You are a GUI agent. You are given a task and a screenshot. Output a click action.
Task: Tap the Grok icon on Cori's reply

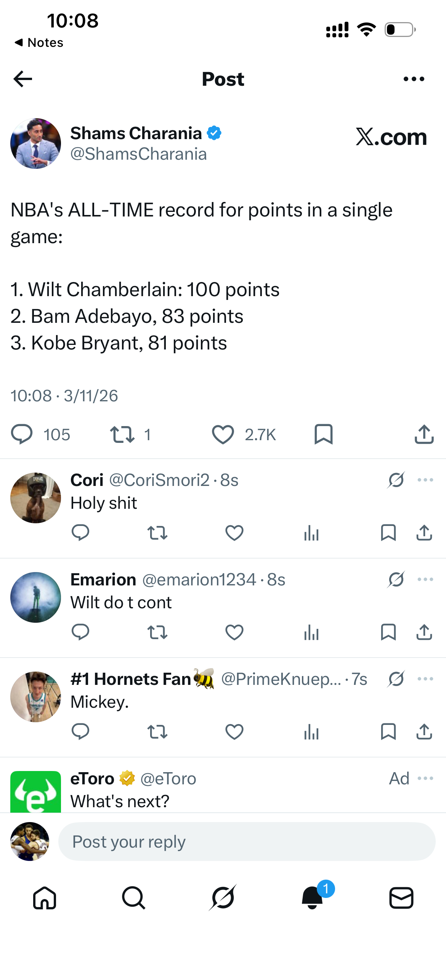coord(396,480)
